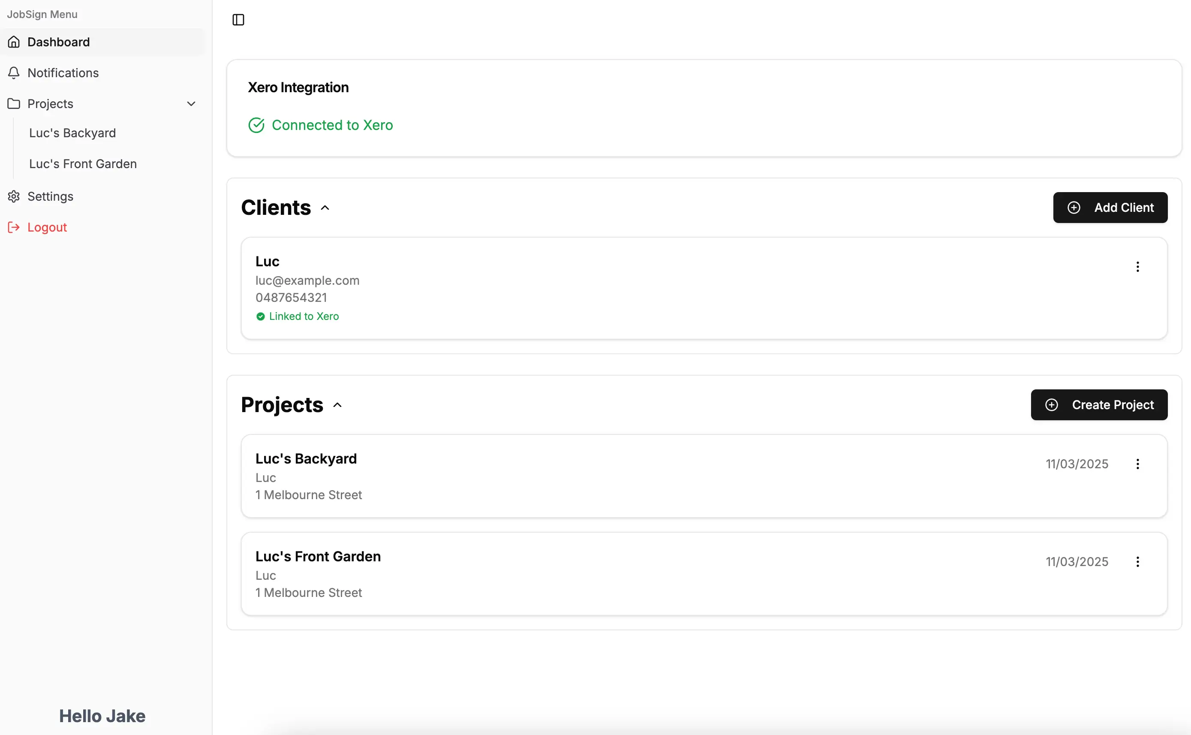Viewport: 1191px width, 735px height.
Task: Toggle the sidebar panel icon
Action: 238,20
